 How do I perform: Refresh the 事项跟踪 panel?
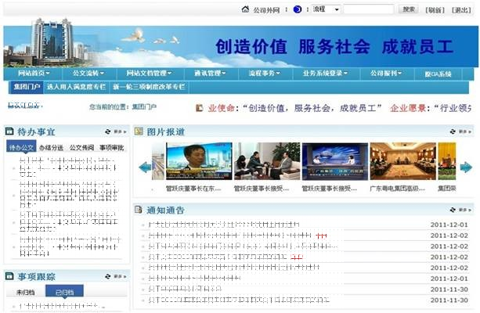pyautogui.click(x=108, y=276)
